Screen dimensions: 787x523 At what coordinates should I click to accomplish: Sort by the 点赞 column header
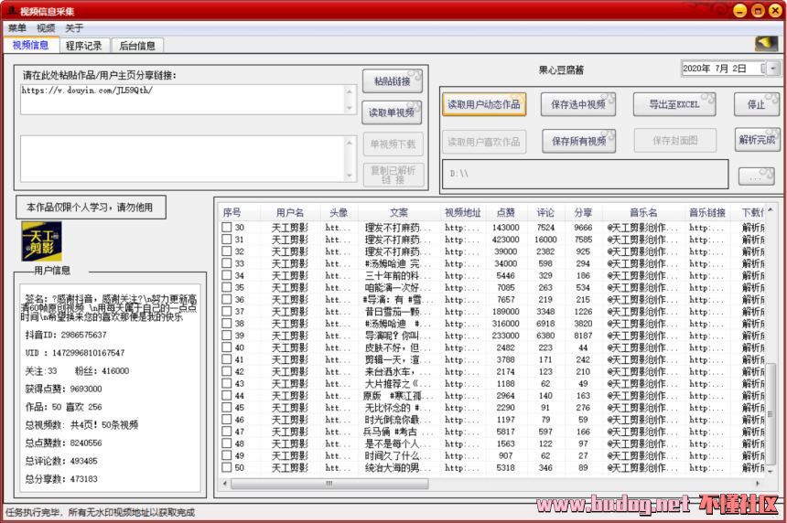tap(505, 213)
